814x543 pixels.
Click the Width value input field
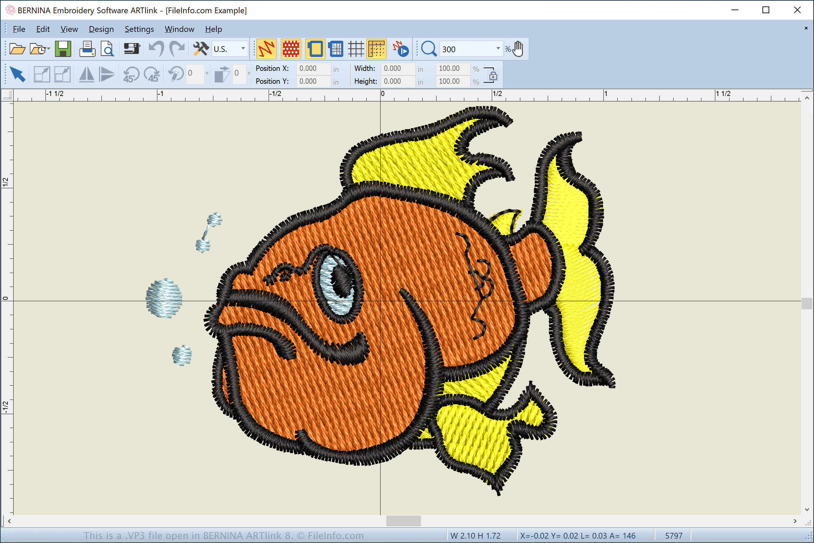pyautogui.click(x=398, y=69)
